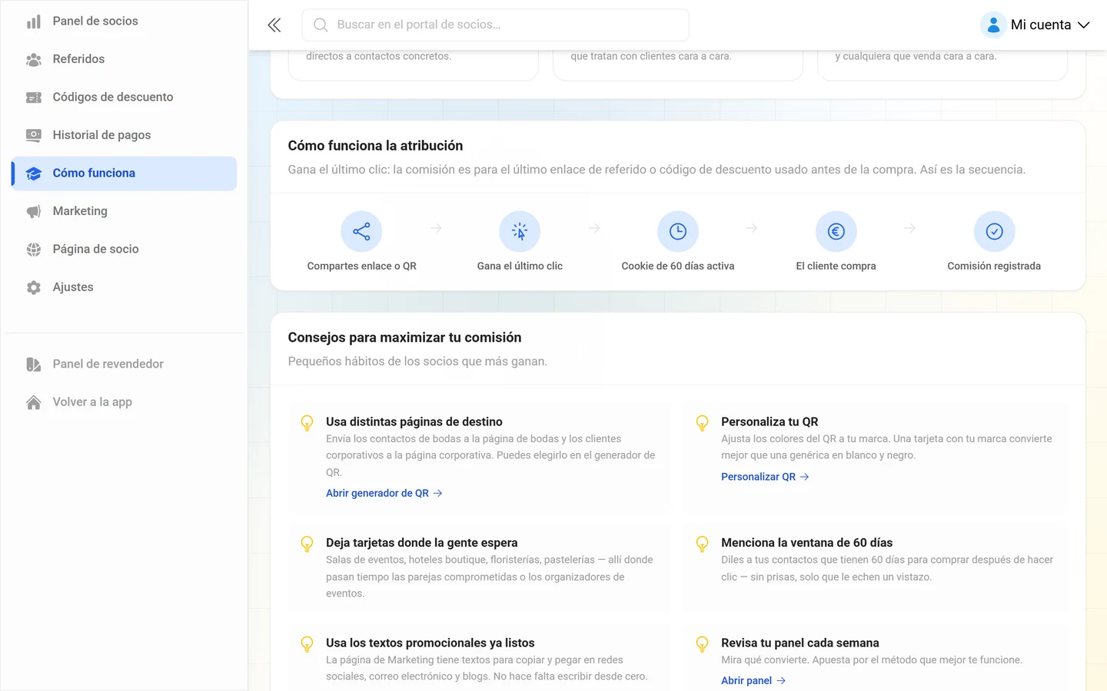The height and width of the screenshot is (691, 1107).
Task: Click the Cómo funciona la atribución heading
Action: pos(375,146)
